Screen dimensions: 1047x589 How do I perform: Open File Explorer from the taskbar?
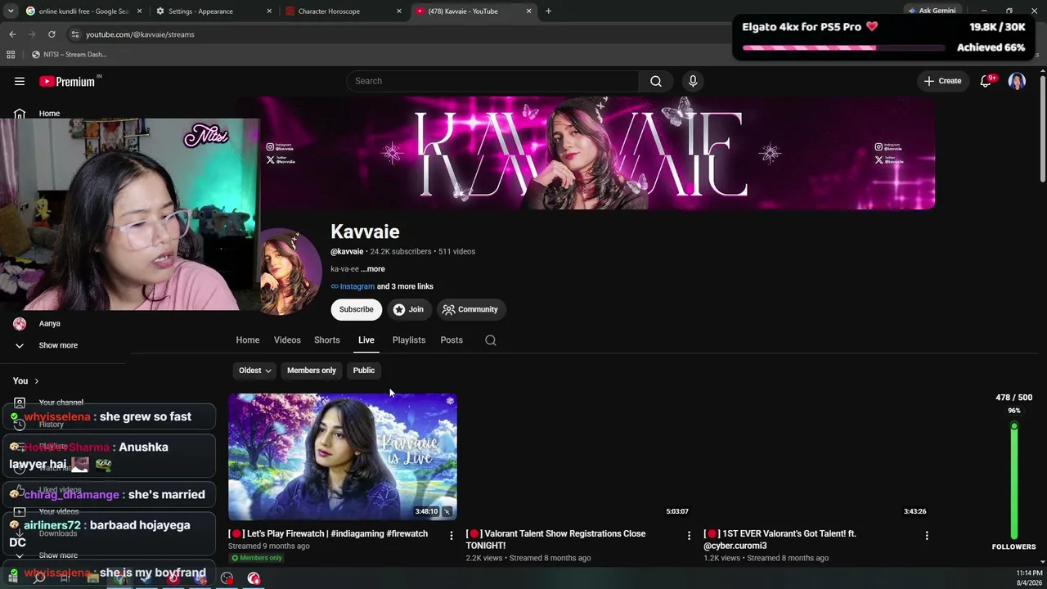[x=92, y=578]
